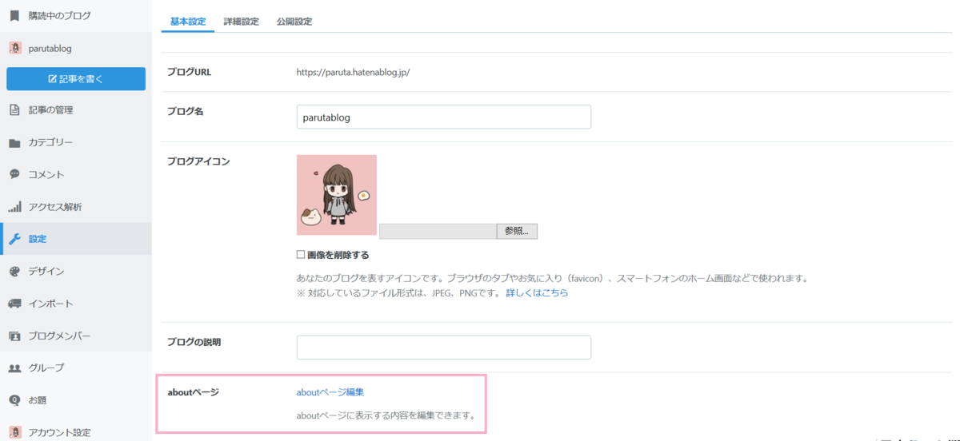Click the speech bubble icon beside コメント
Screen dimensions: 960x441
point(14,174)
